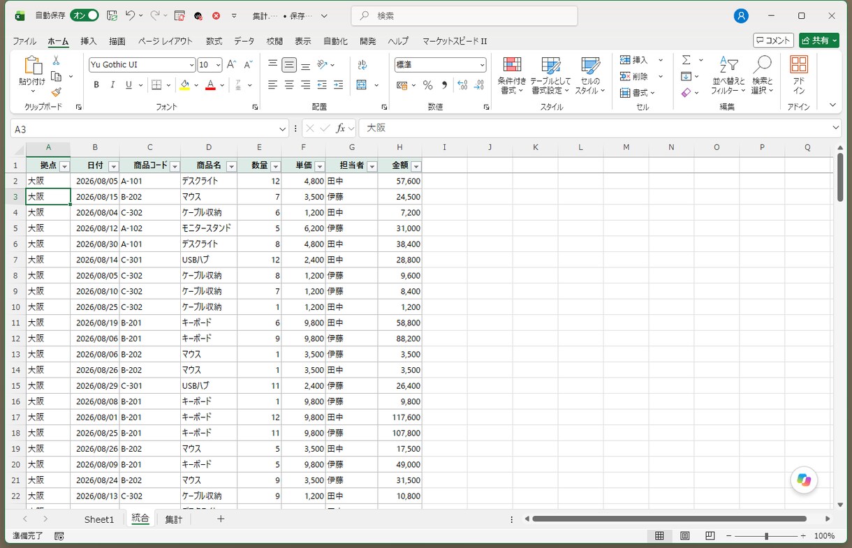Viewport: 852px width, 548px height.
Task: Increase font size with the large A icon
Action: click(231, 65)
